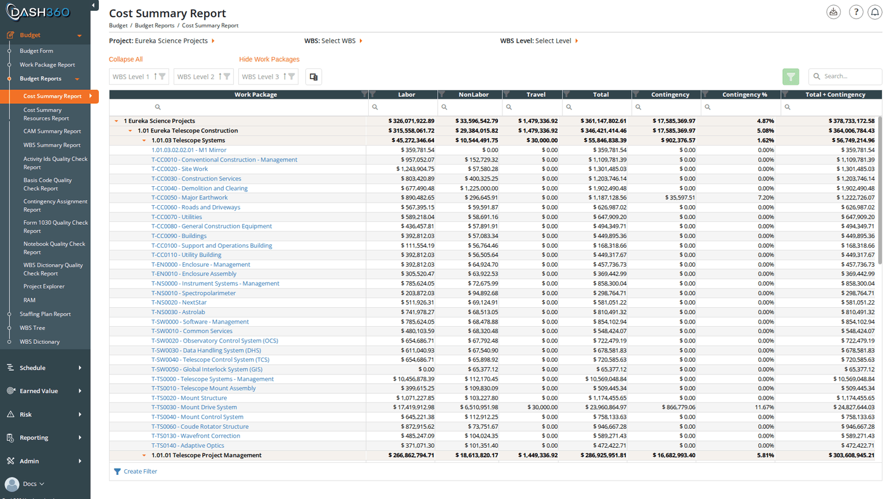Viewport: 887px width, 499px height.
Task: Open Budget Form in the sidebar
Action: (36, 51)
